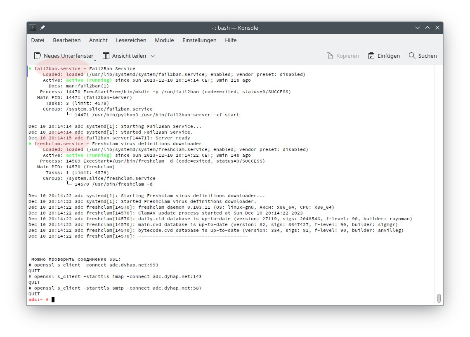The width and height of the screenshot is (470, 337).
Task: Open the Hilfe help menu
Action: [x=231, y=40]
